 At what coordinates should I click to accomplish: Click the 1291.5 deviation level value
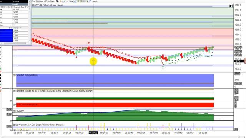(x=20, y=38)
